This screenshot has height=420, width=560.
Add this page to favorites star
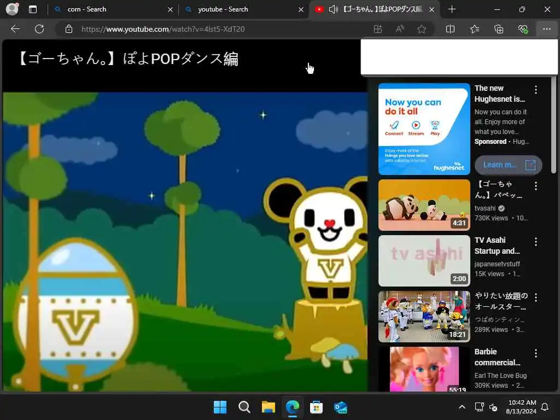click(422, 30)
